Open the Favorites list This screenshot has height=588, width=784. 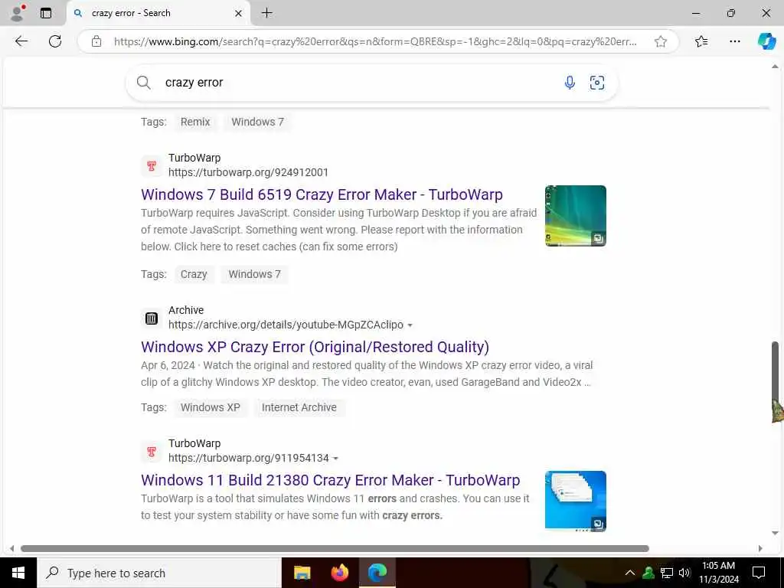[701, 41]
